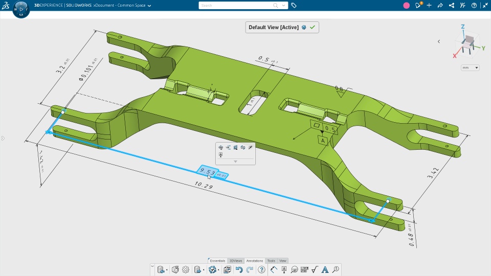
Task: Select the 9.53 dimension value
Action: 208,171
